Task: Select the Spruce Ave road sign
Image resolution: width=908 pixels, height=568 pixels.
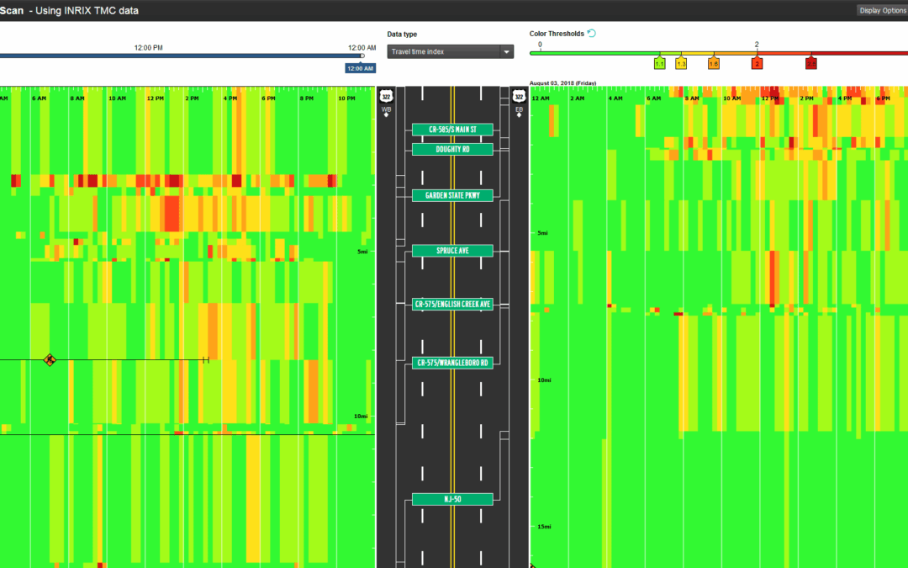Action: [451, 251]
